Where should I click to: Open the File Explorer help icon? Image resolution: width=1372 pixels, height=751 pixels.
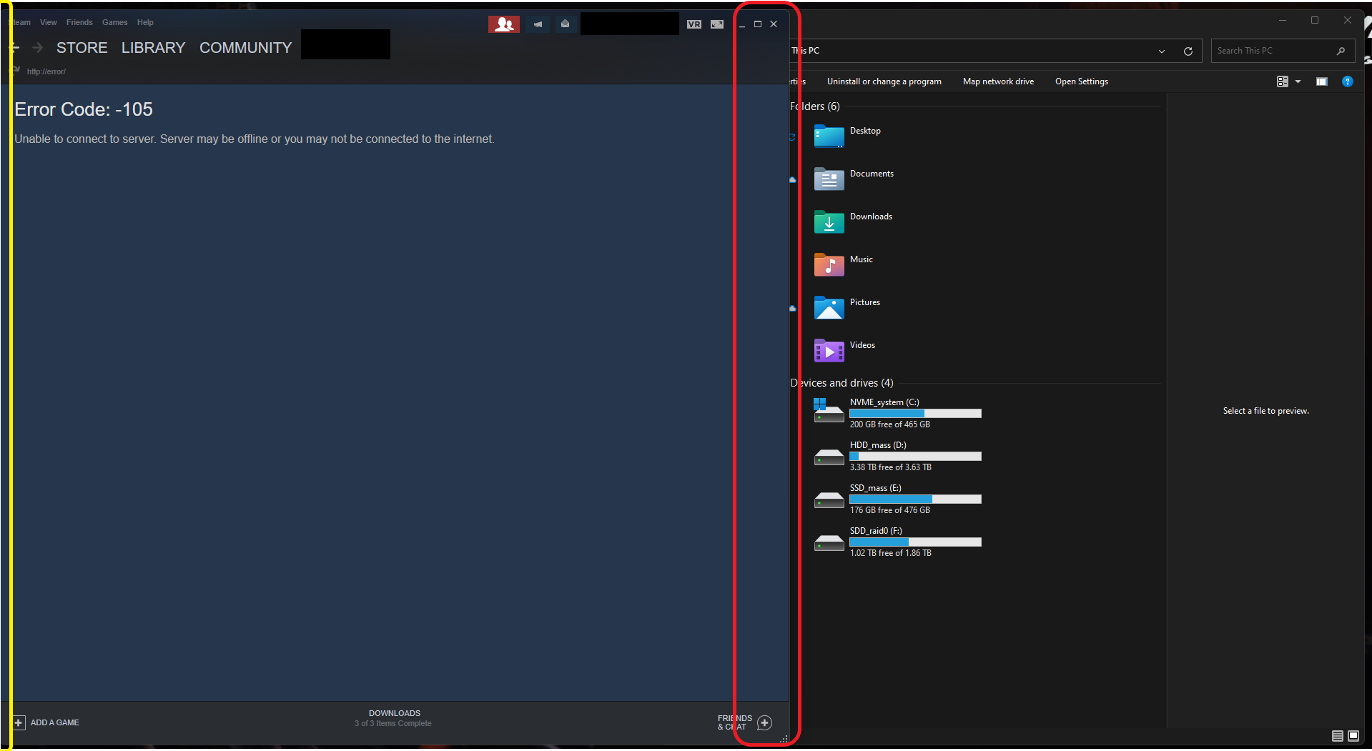coord(1348,81)
